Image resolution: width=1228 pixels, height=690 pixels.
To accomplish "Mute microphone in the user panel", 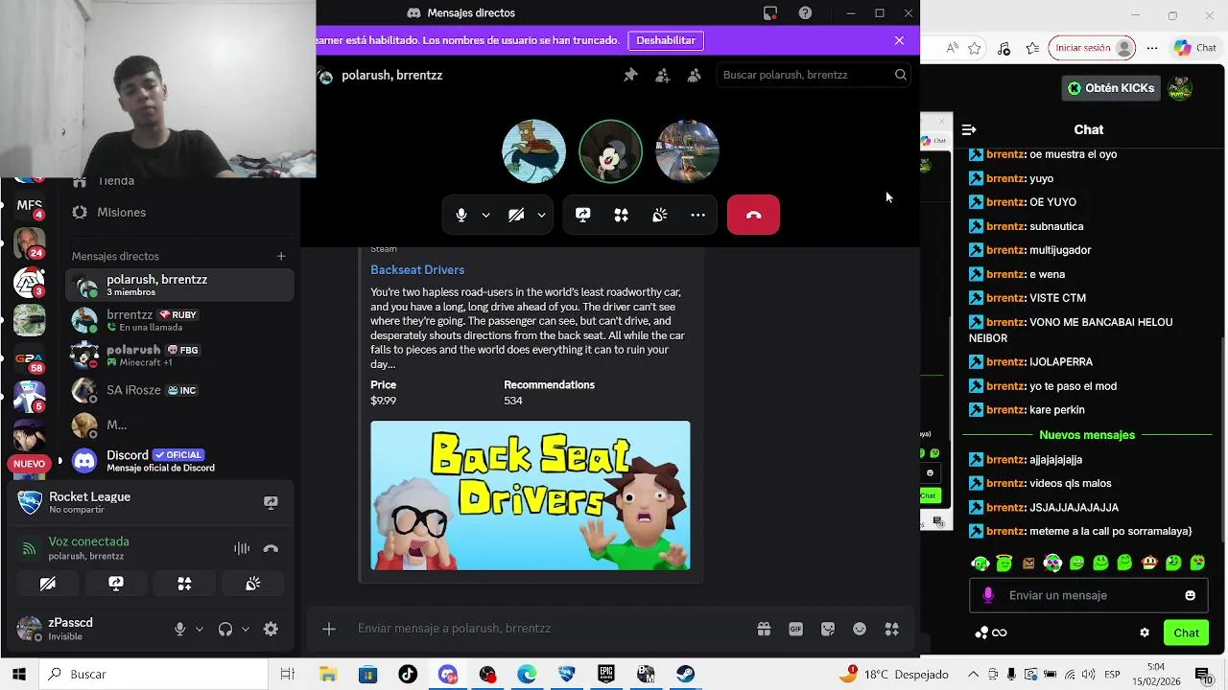I will pos(179,629).
